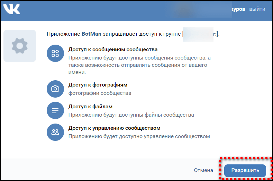The height and width of the screenshot is (181, 273).
Task: Click the camera icon for photo access
Action: click(55, 89)
